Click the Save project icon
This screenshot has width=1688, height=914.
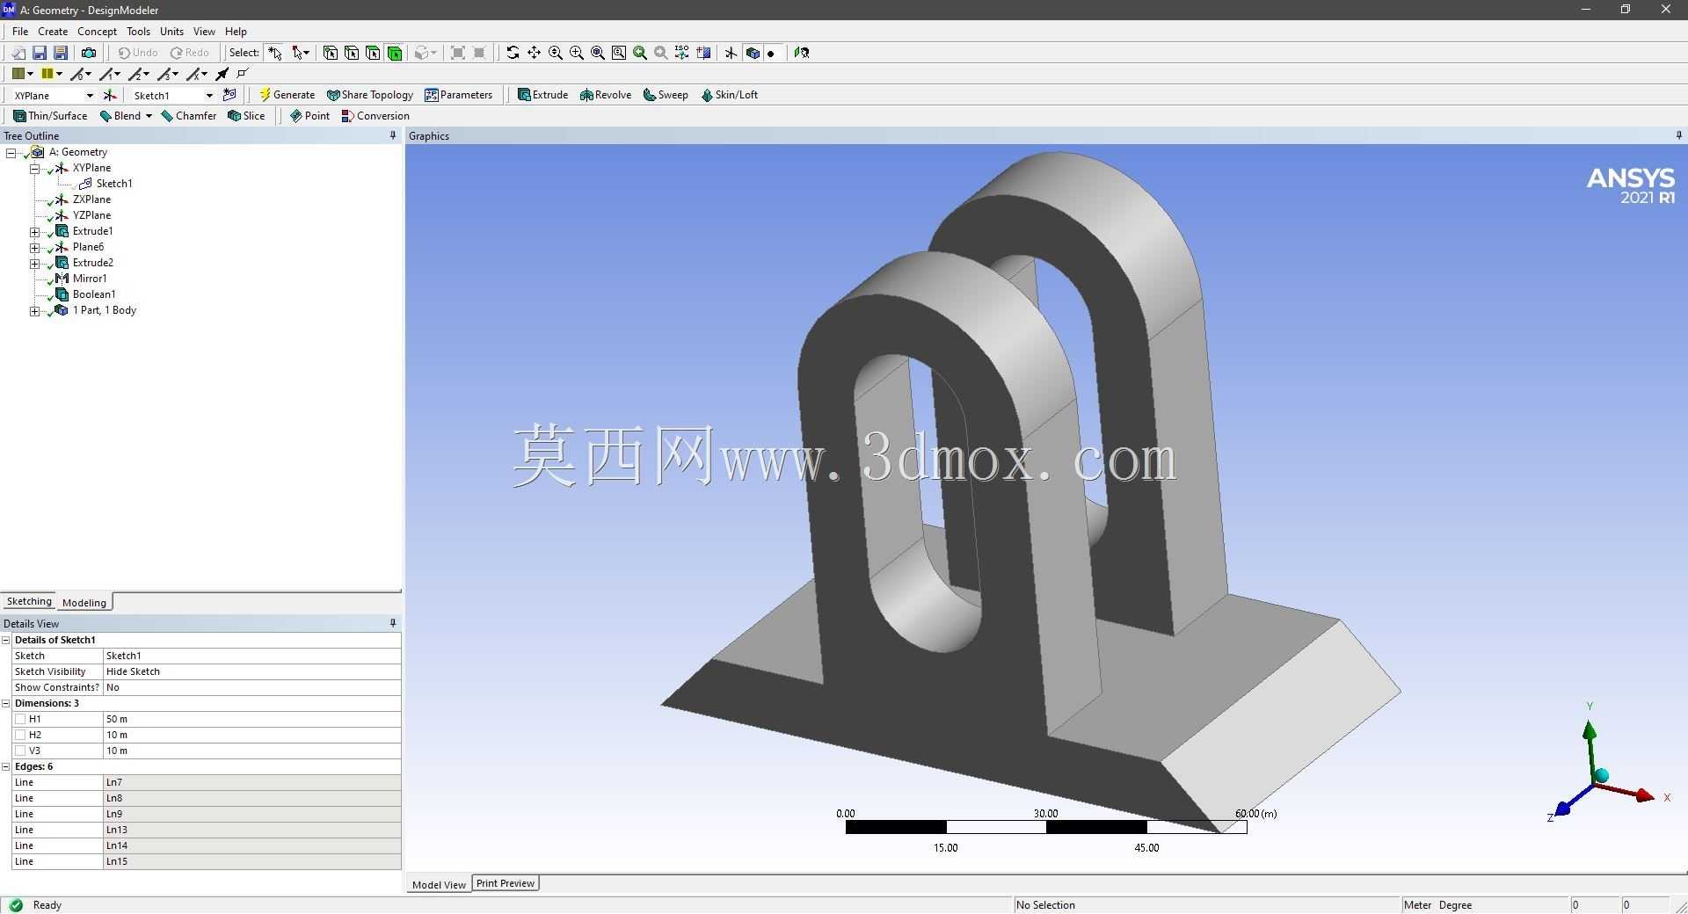coord(39,53)
